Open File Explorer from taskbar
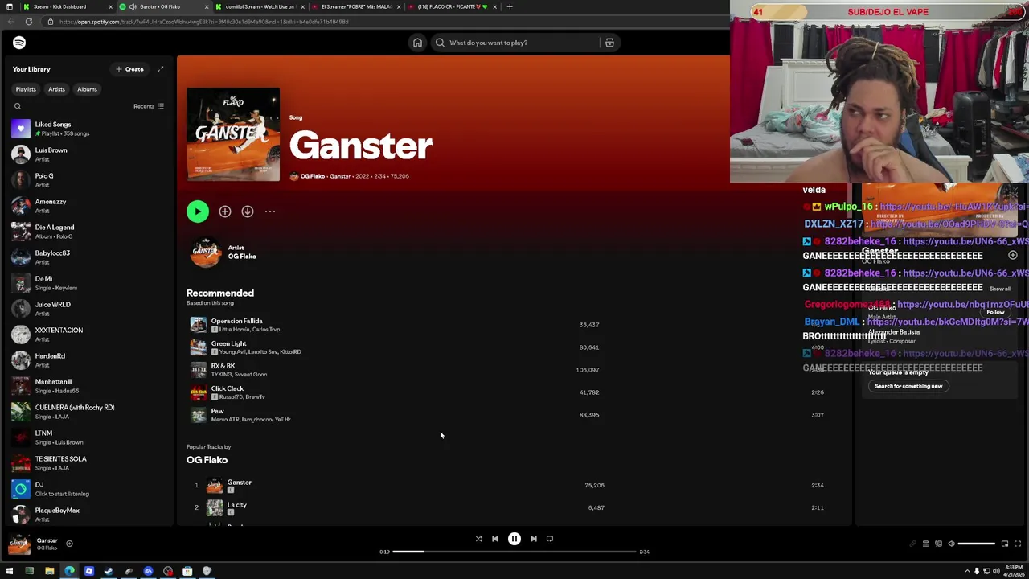 49,571
